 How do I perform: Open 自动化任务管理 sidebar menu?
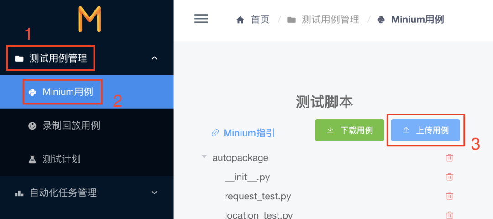87,193
